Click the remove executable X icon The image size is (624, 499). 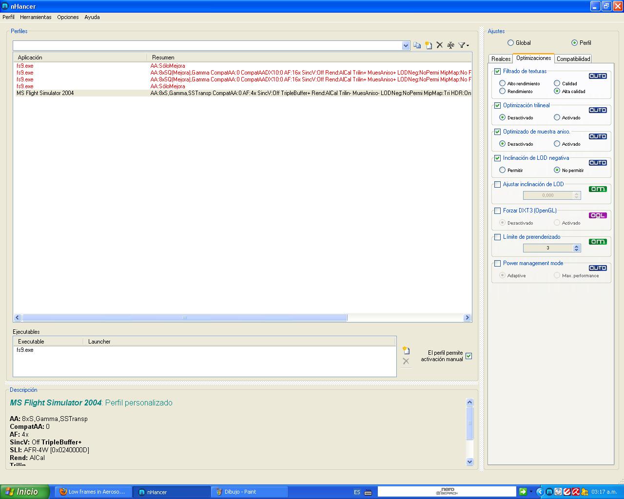(x=406, y=361)
